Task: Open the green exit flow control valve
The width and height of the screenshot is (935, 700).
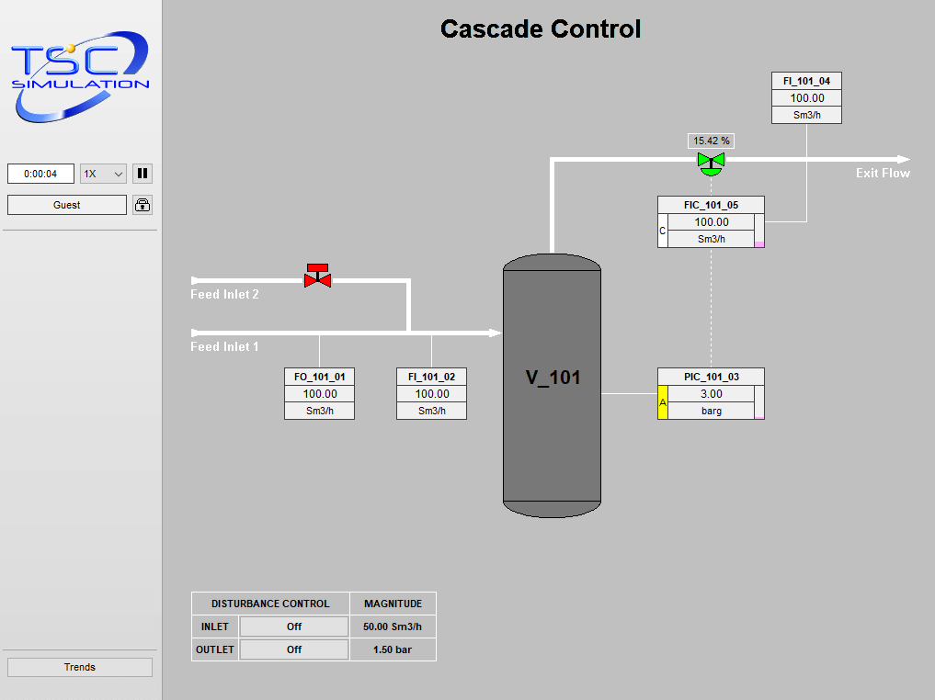Action: [x=711, y=162]
